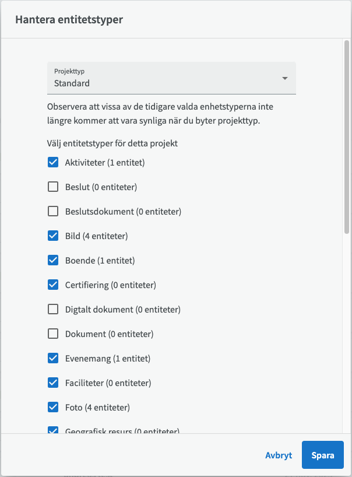The height and width of the screenshot is (477, 352).
Task: Toggle the Foto checkbox off
Action: [53, 407]
